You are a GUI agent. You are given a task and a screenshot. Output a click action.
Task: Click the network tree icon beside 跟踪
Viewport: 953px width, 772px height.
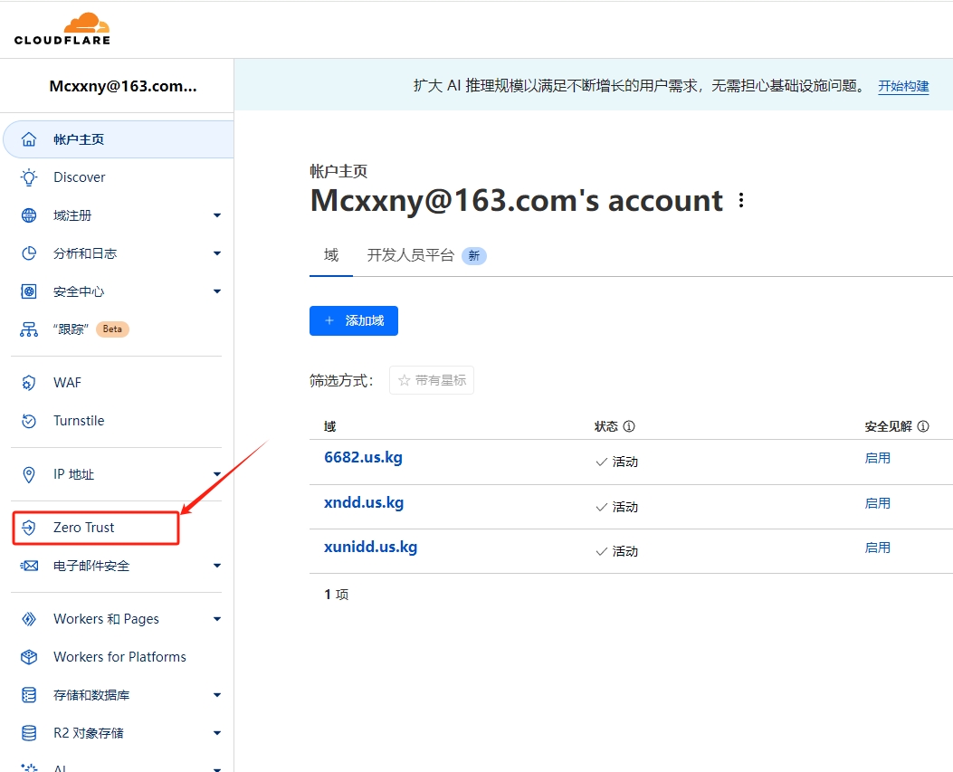click(29, 329)
